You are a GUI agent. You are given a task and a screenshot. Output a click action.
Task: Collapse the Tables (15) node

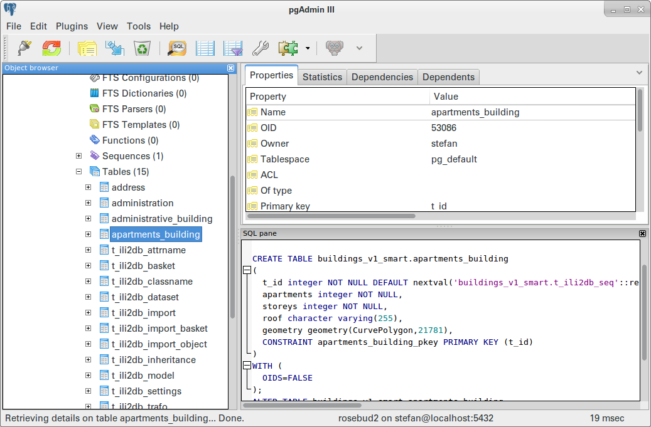click(79, 172)
